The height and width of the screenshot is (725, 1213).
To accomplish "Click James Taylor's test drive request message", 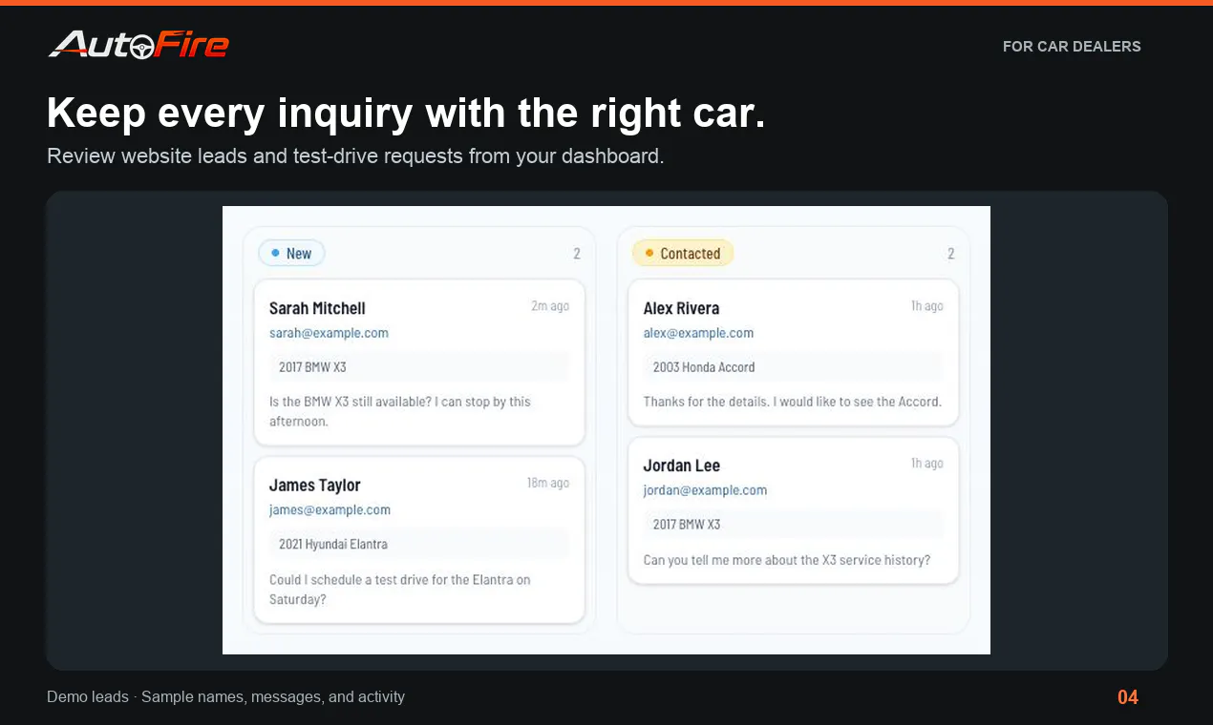I will [x=400, y=590].
